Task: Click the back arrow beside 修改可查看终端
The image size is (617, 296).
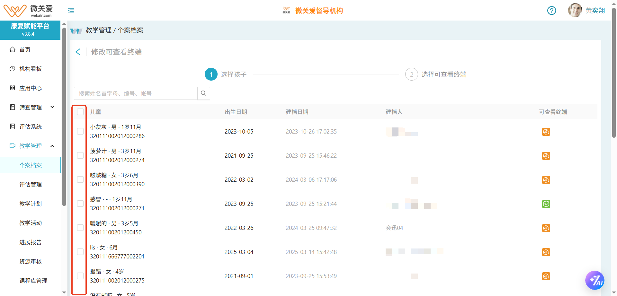Action: click(78, 52)
